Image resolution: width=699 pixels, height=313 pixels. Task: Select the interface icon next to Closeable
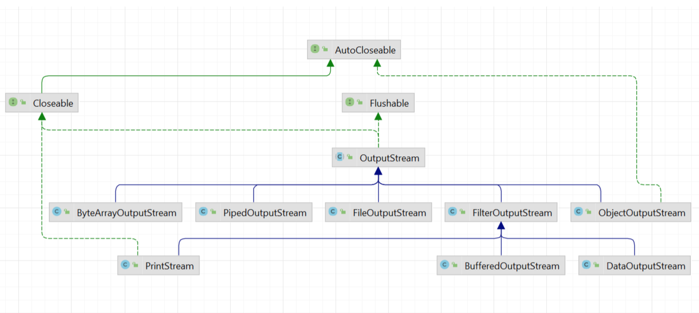pyautogui.click(x=13, y=103)
